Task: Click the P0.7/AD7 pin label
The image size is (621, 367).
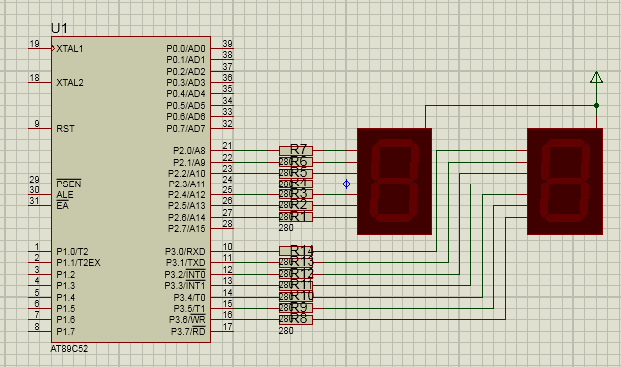Action: point(186,129)
